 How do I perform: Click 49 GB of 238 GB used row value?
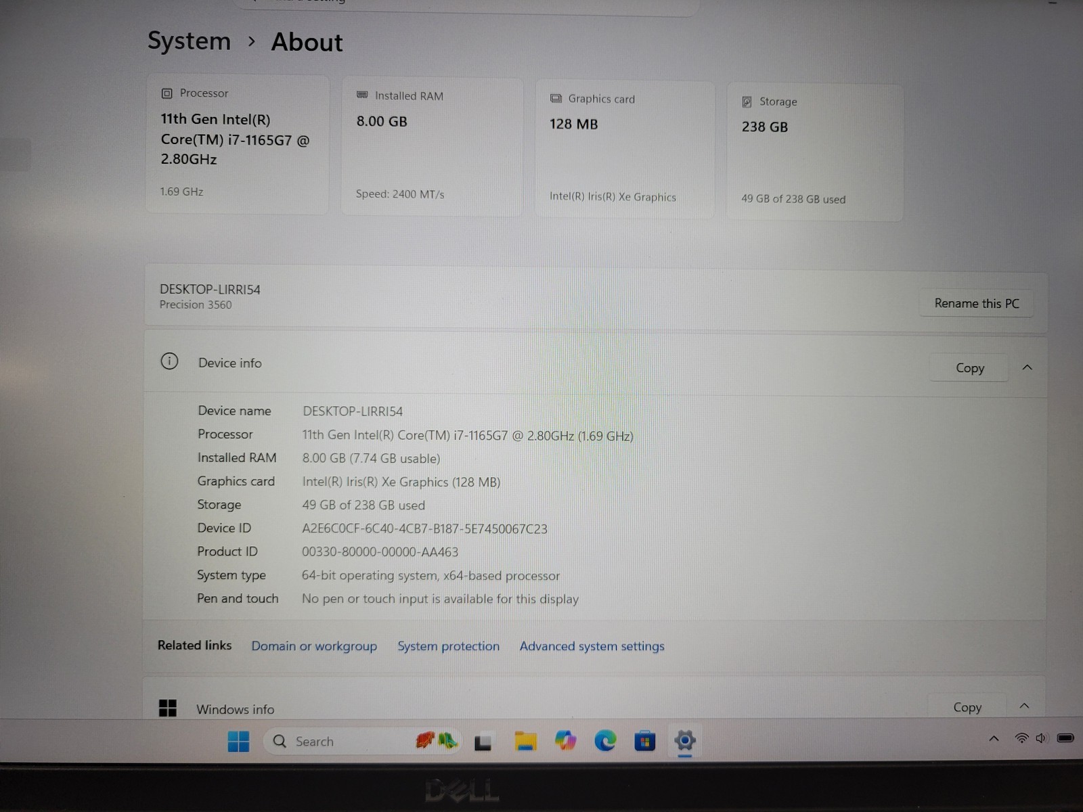pos(363,505)
